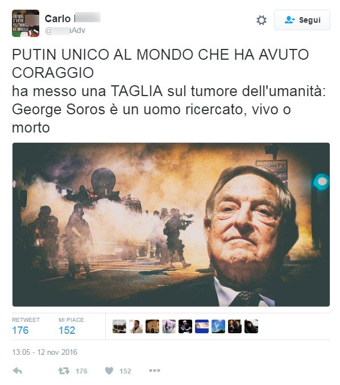View the 152 Mi Piace list
The image size is (340, 385).
click(71, 326)
